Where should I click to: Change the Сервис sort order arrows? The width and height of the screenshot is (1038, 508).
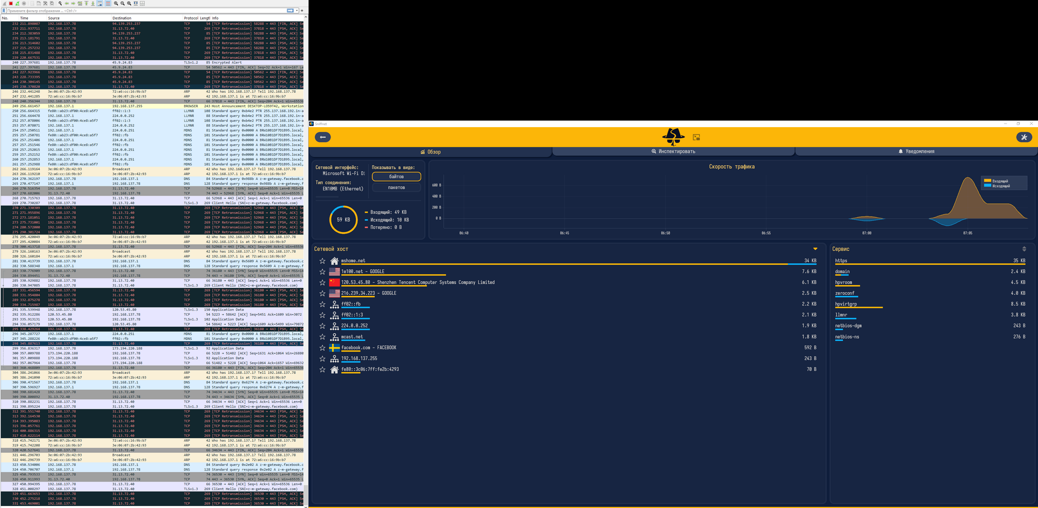tap(1024, 249)
